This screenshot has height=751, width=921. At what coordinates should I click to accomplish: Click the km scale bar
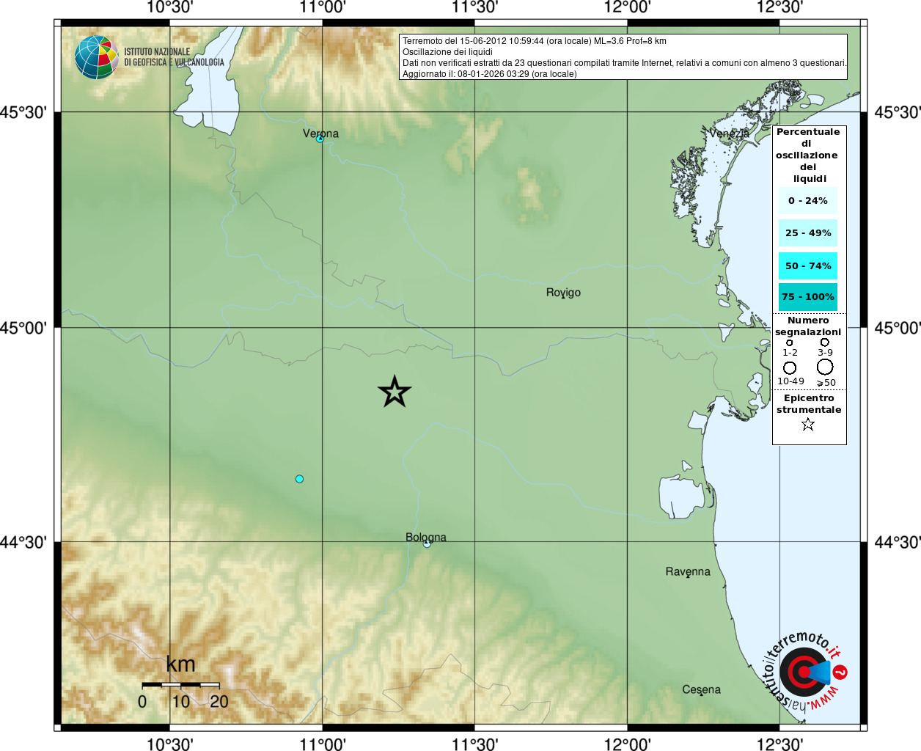[180, 684]
